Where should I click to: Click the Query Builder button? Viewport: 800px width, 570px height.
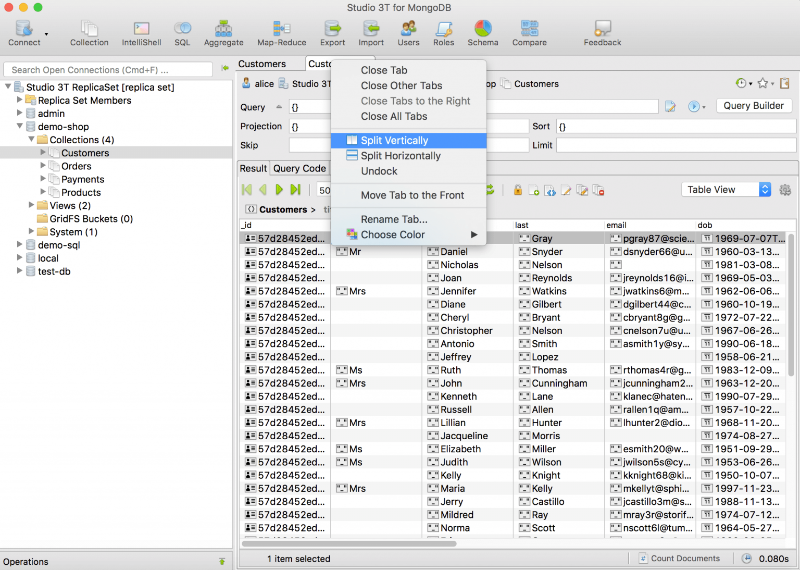754,105
